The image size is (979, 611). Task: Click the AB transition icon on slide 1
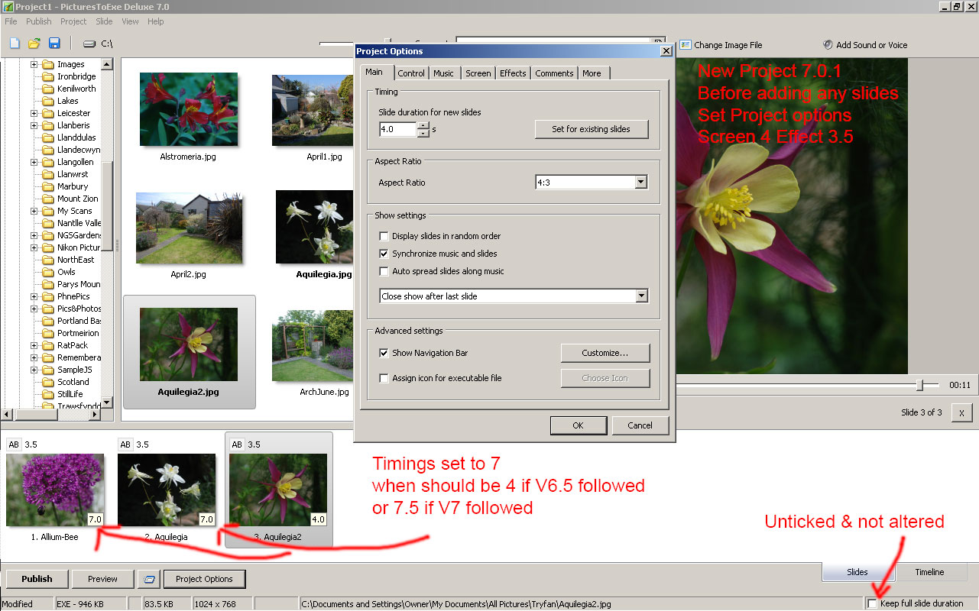14,445
